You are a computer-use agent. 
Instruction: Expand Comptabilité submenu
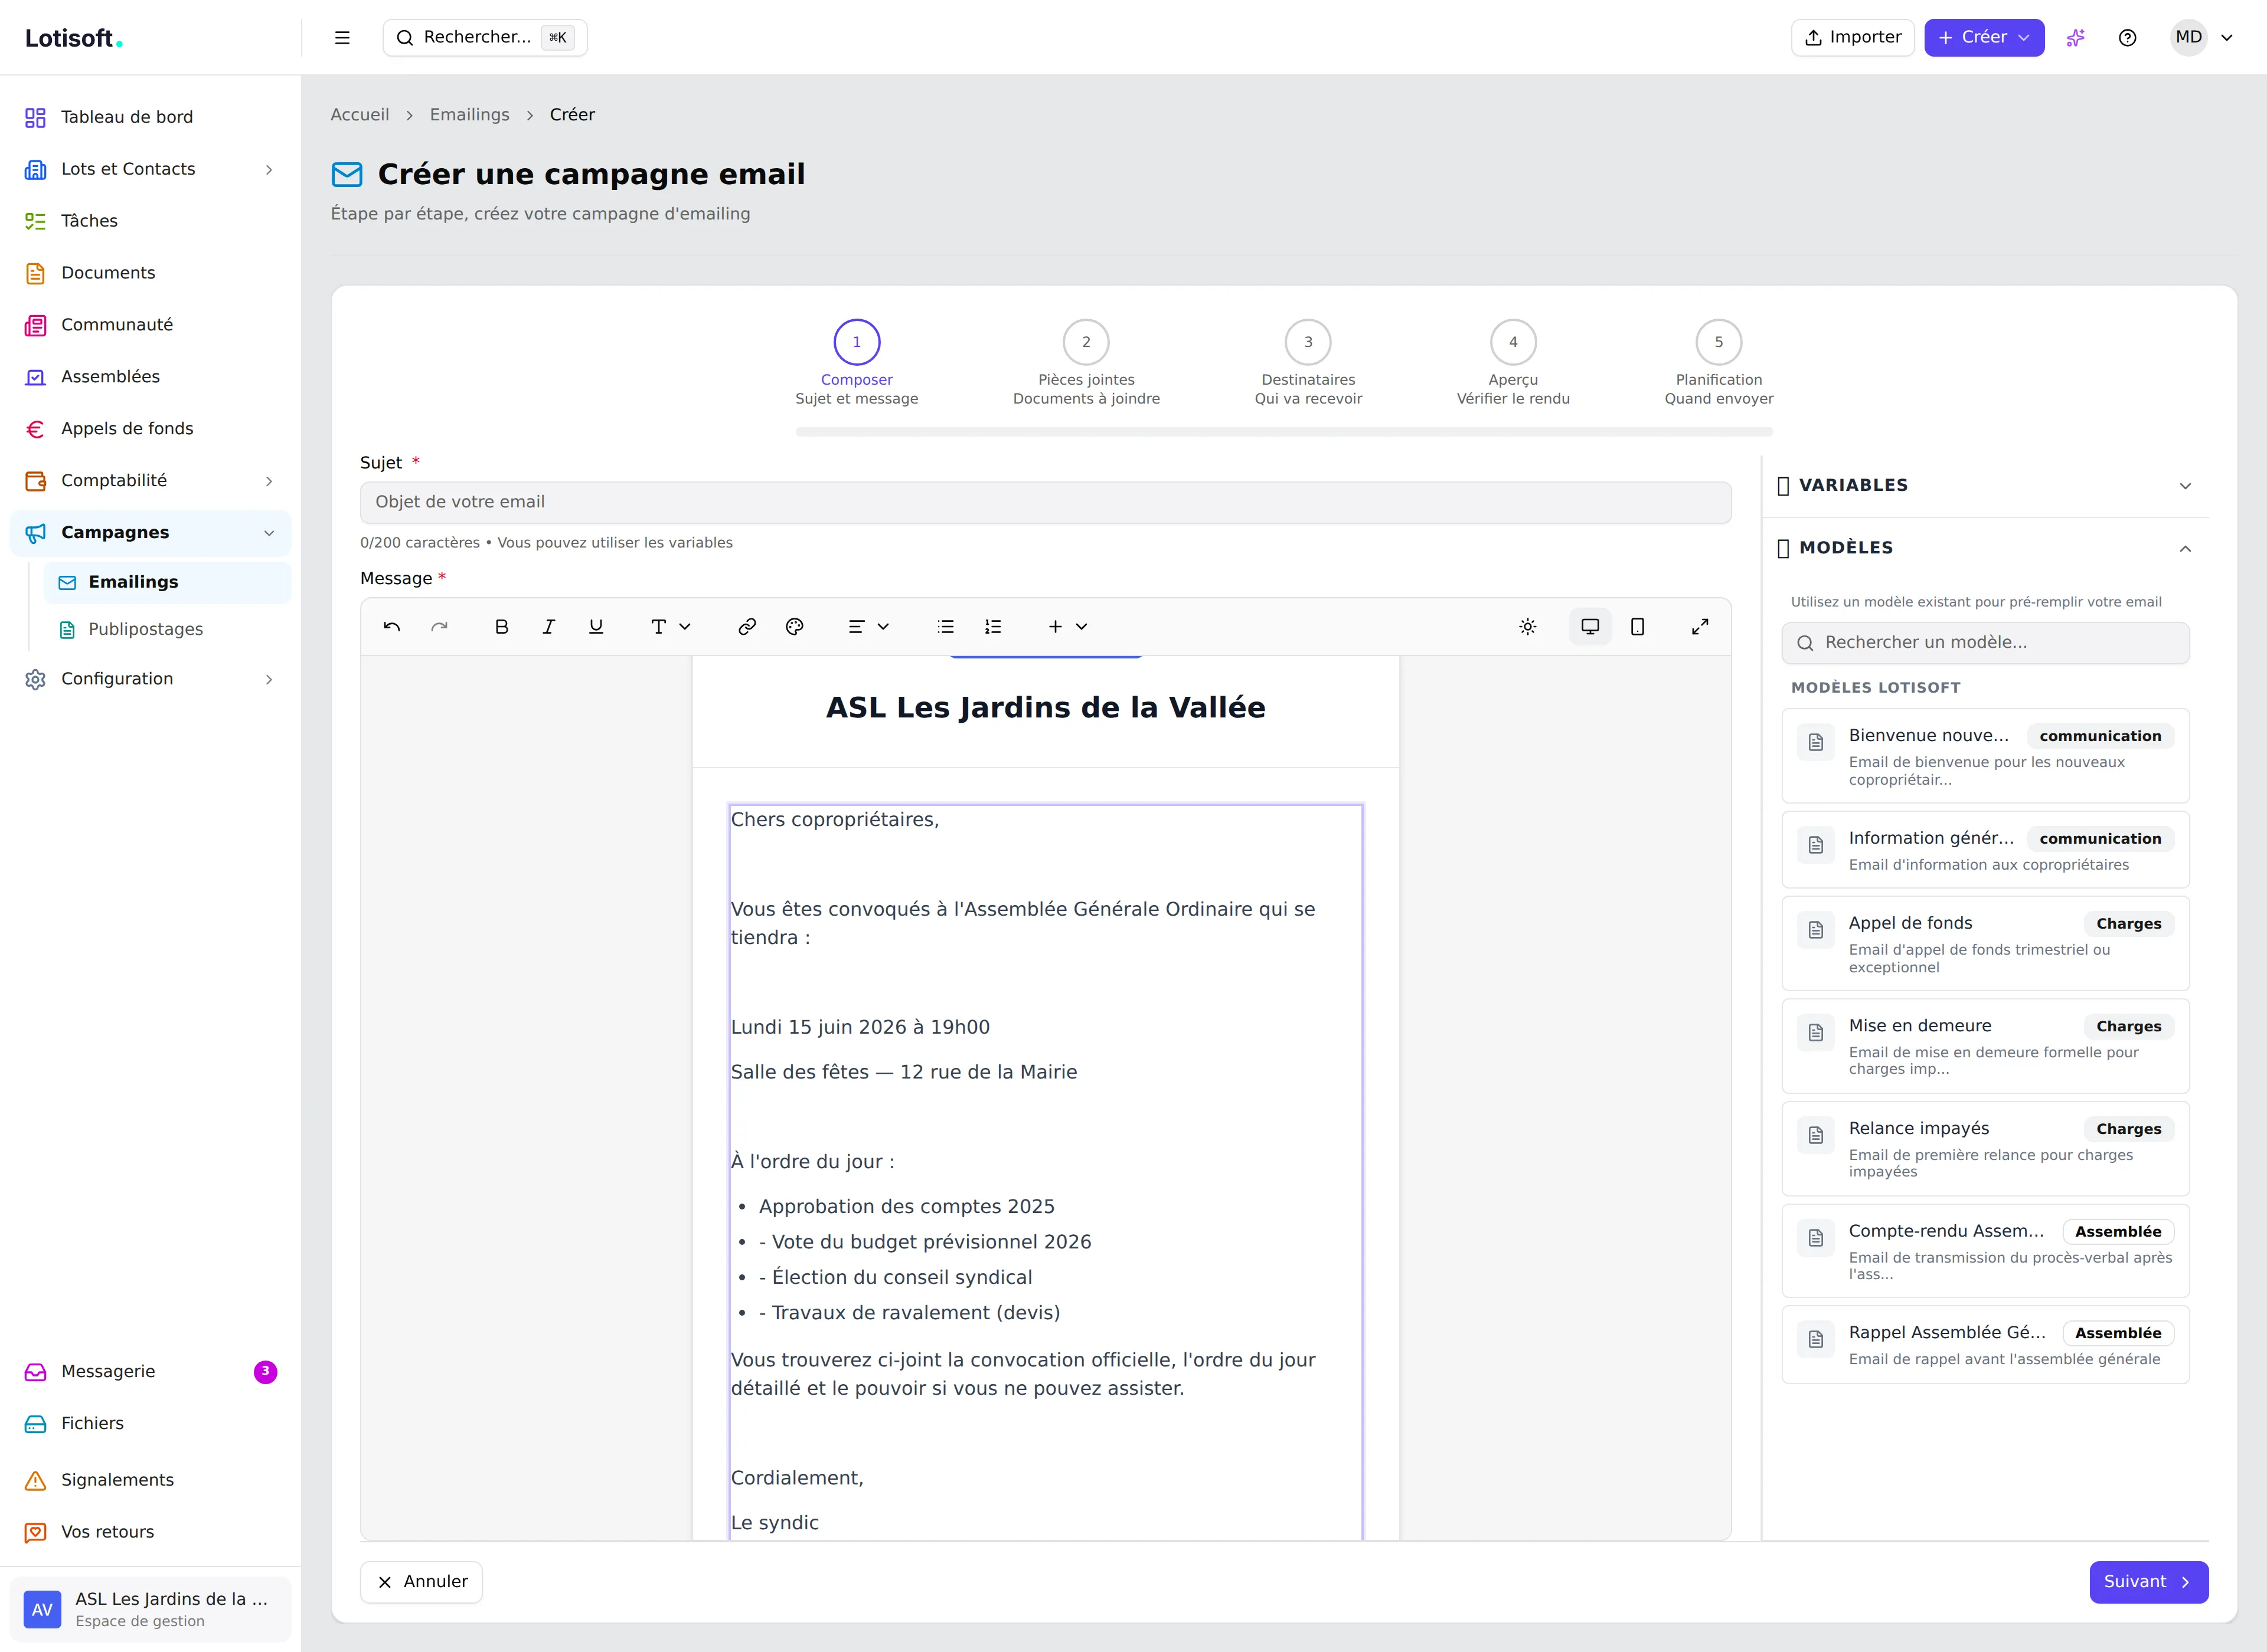[150, 481]
